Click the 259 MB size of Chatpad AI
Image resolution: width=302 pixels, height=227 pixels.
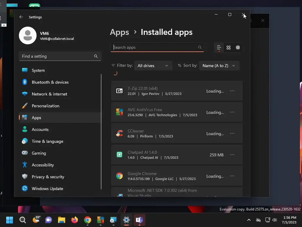(216, 155)
